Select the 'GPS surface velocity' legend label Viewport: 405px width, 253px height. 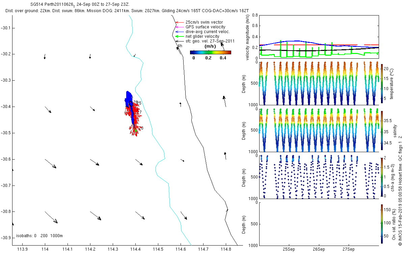[206, 27]
